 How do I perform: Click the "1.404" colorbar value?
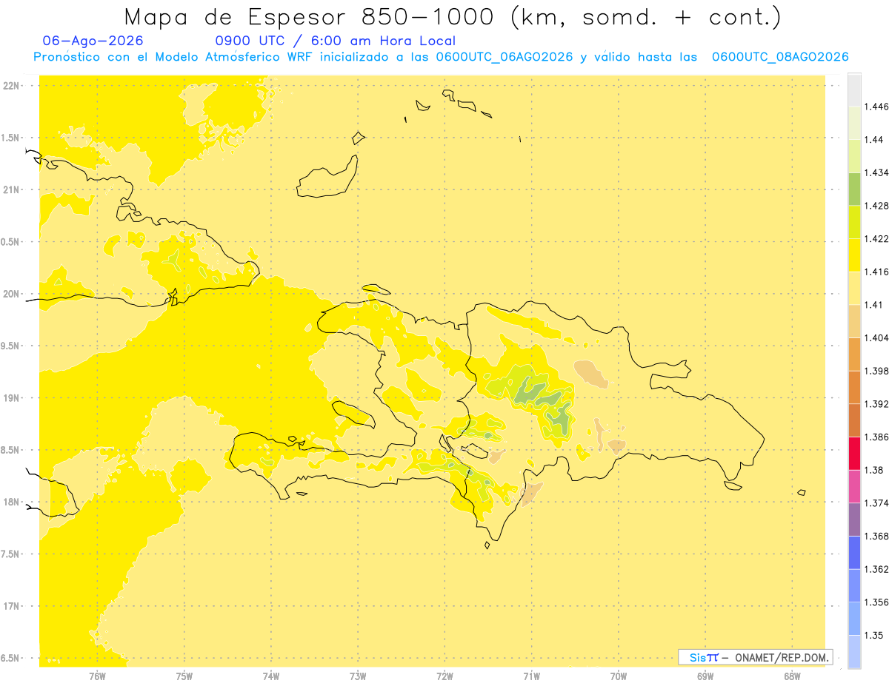(876, 338)
